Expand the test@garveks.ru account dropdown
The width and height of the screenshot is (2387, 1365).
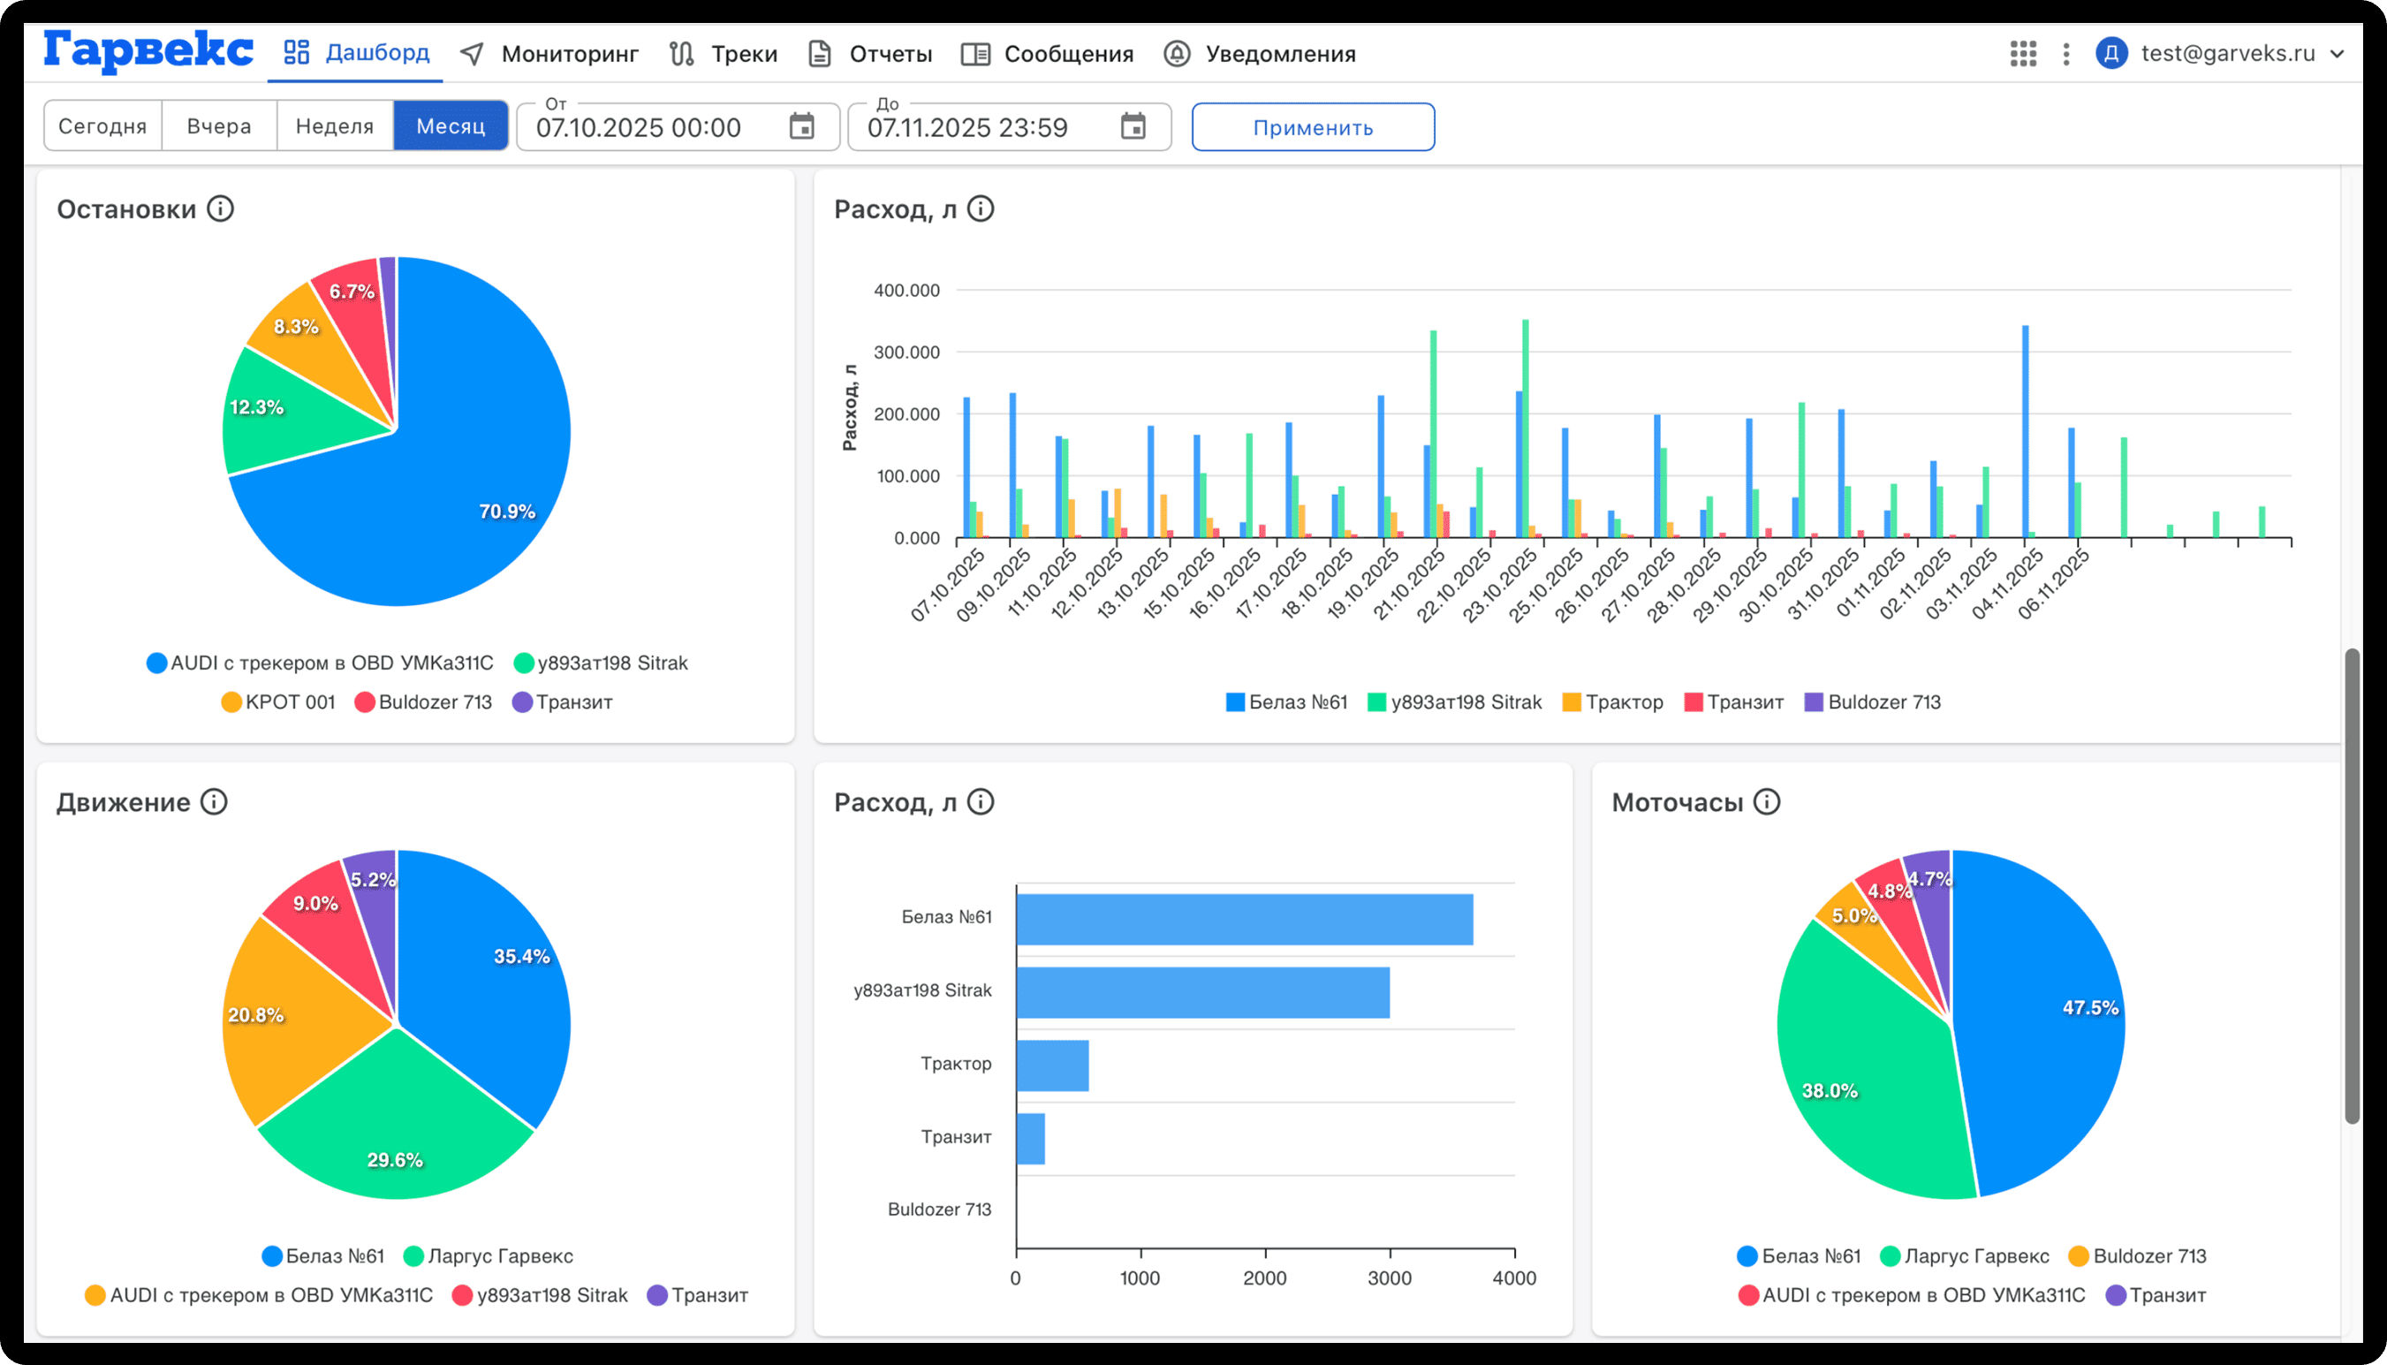(2338, 53)
